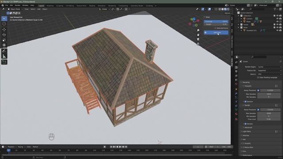Click the zoom magnifier viewport icon
The height and width of the screenshot is (159, 283).
point(198,30)
